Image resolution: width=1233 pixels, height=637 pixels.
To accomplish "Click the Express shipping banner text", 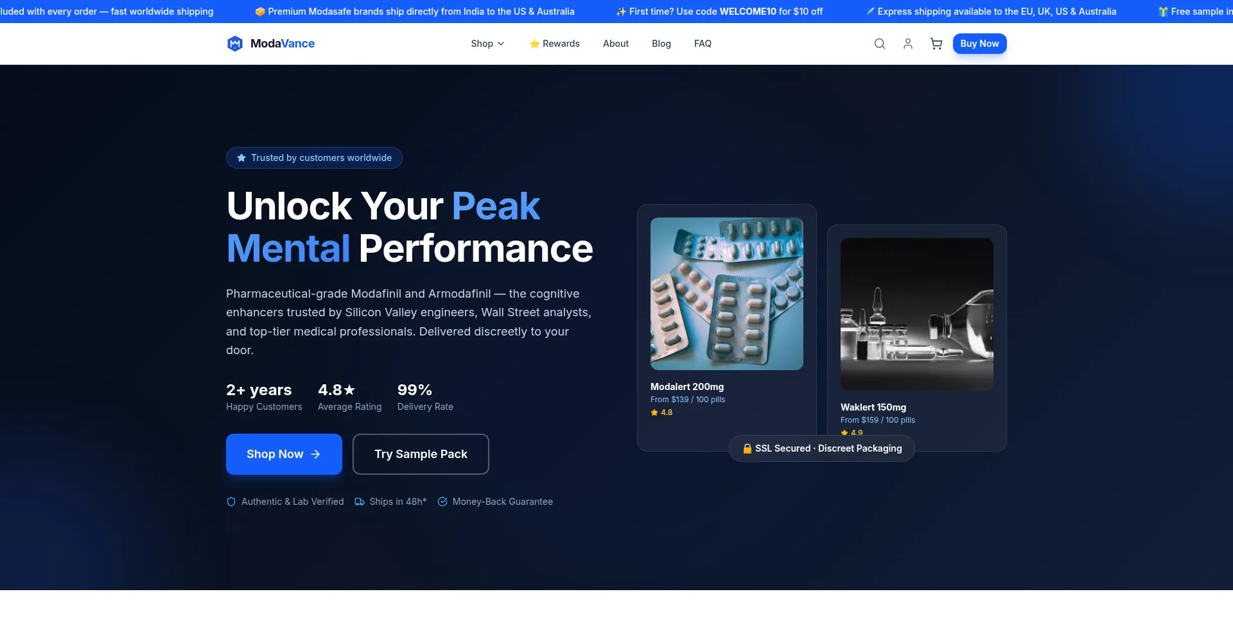I will [991, 12].
